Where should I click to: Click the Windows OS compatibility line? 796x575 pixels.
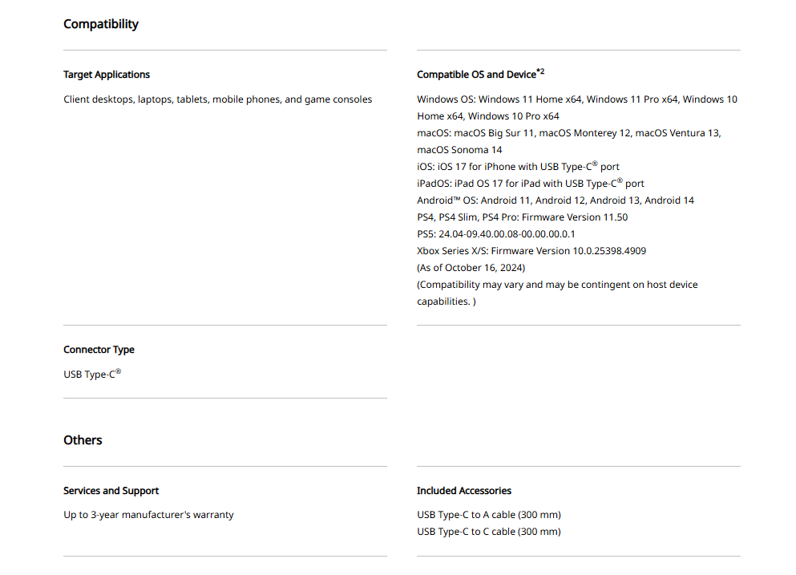576,99
